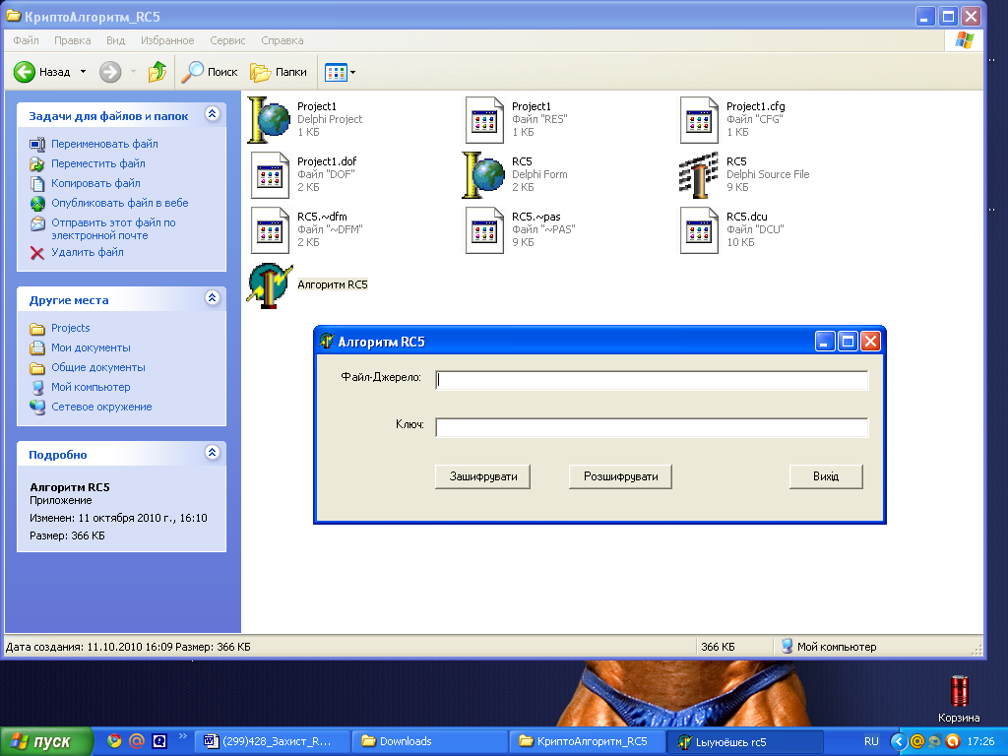This screenshot has height=756, width=1008.
Task: Open the Вид menu
Action: (116, 40)
